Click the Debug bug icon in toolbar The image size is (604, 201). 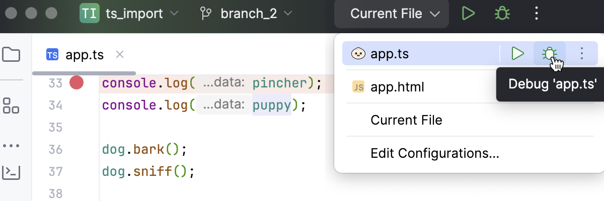pos(502,14)
